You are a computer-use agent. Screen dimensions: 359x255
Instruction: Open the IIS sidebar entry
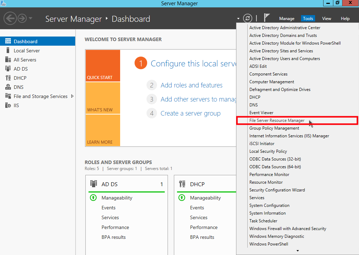coord(16,105)
